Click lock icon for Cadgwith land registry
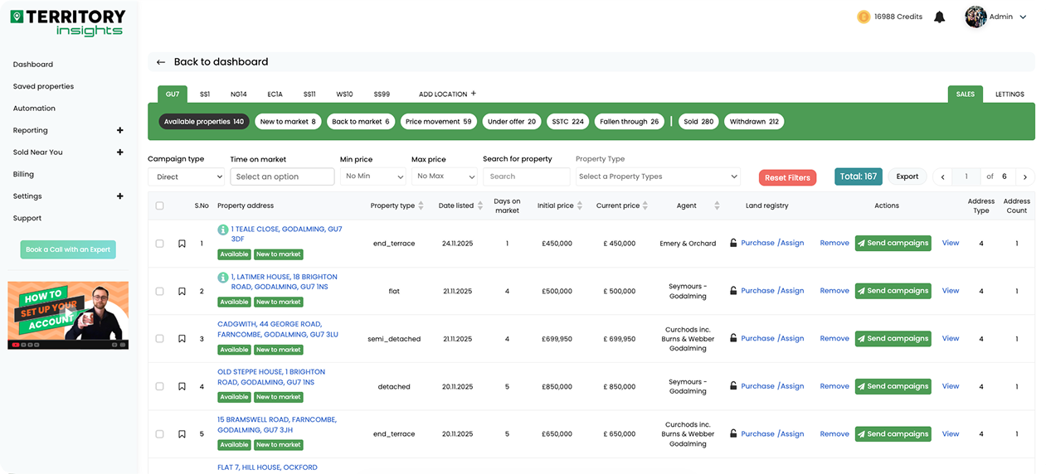The width and height of the screenshot is (1046, 474). pyautogui.click(x=733, y=338)
